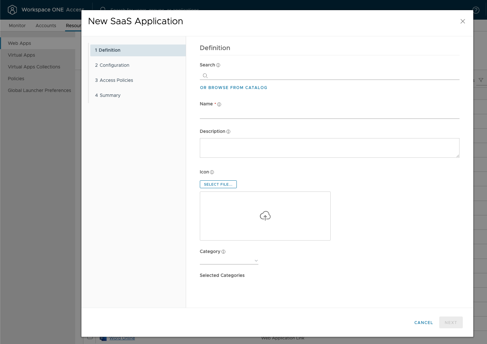Click the filter funnel icon on the table
Screen dimensions: 487x344
click(481, 80)
